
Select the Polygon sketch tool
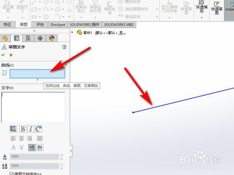pos(46,17)
